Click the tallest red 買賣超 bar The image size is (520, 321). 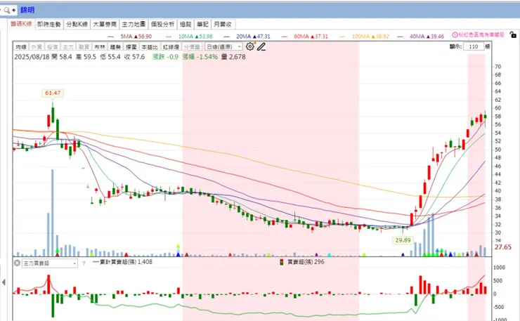point(48,284)
